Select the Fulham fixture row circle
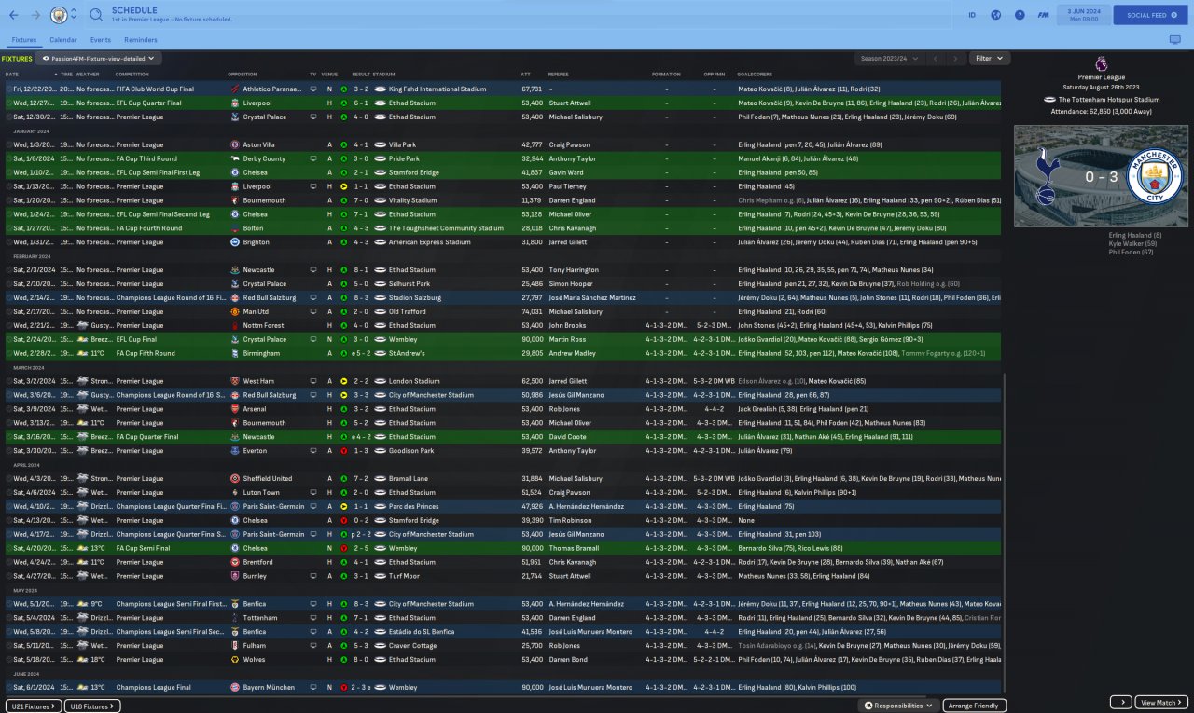The height and width of the screenshot is (713, 1194). pyautogui.click(x=9, y=646)
